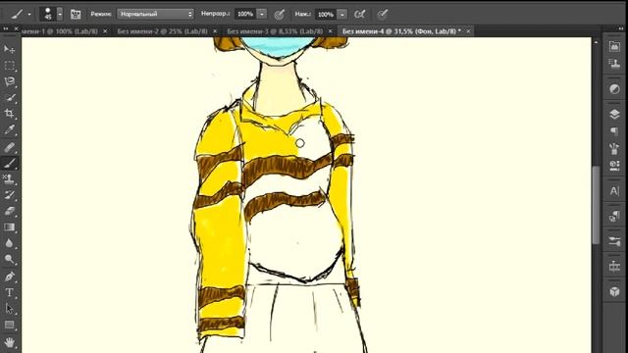
Task: Select the Rectangle shape tool
Action: [9, 325]
